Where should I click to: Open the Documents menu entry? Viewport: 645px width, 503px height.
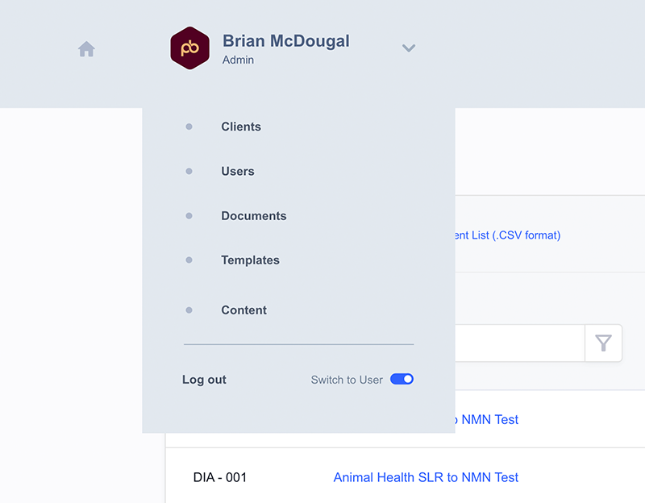(254, 216)
